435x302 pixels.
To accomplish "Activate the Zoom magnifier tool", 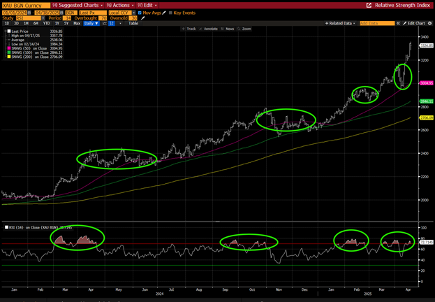I will [x=244, y=29].
